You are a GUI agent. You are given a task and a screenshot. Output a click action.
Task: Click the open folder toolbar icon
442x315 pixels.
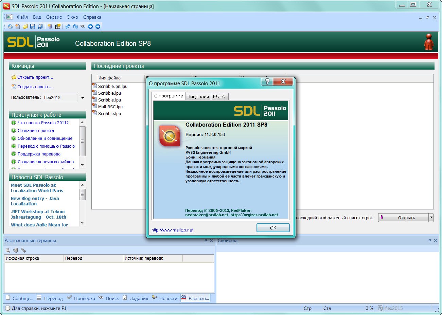click(25, 26)
